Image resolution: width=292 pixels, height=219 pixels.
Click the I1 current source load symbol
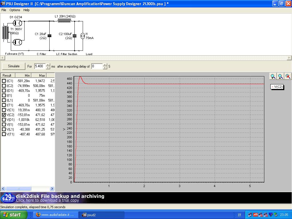coord(82,36)
